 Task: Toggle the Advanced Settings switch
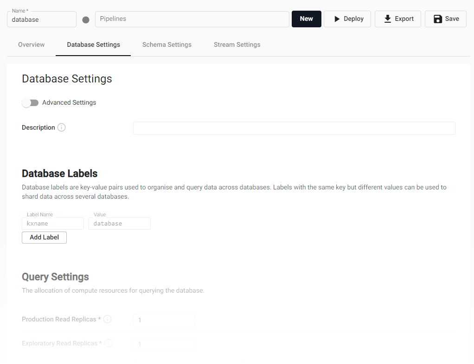pos(30,103)
